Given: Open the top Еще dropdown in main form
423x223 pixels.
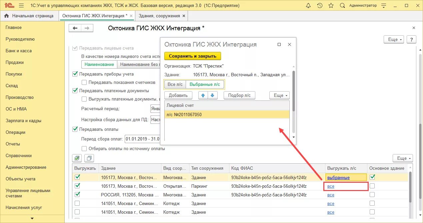Looking at the screenshot, I should click(x=394, y=39).
